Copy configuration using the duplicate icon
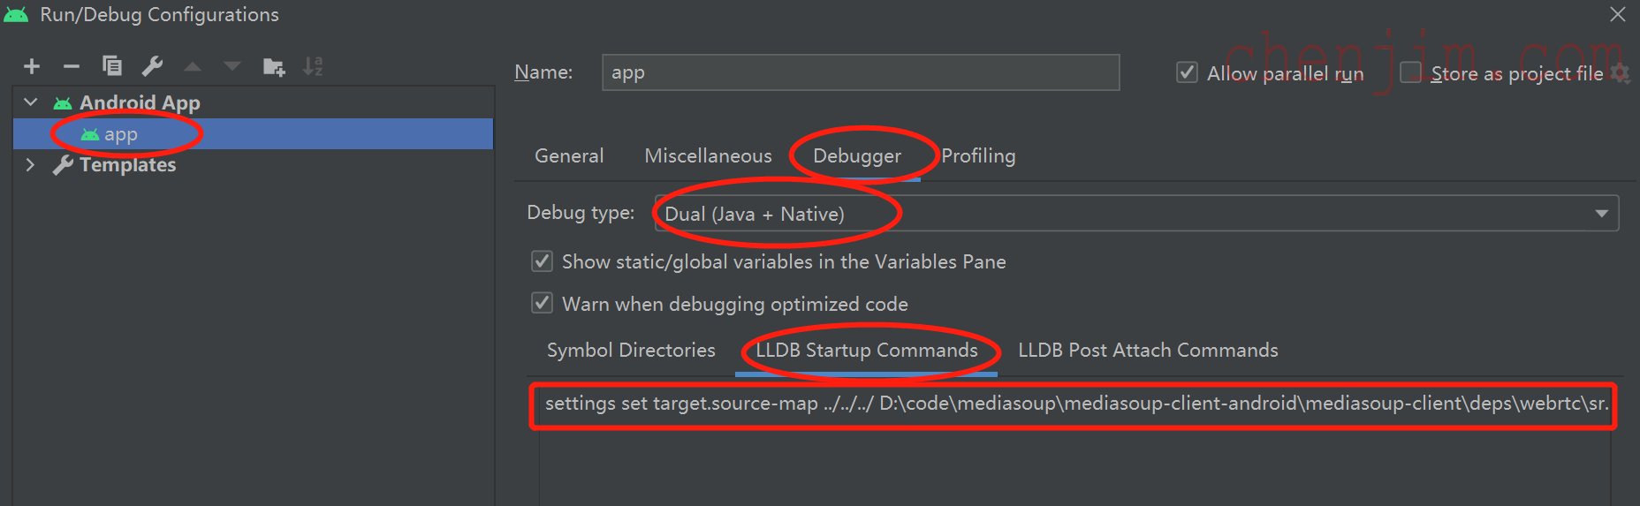The height and width of the screenshot is (506, 1640). pyautogui.click(x=112, y=66)
